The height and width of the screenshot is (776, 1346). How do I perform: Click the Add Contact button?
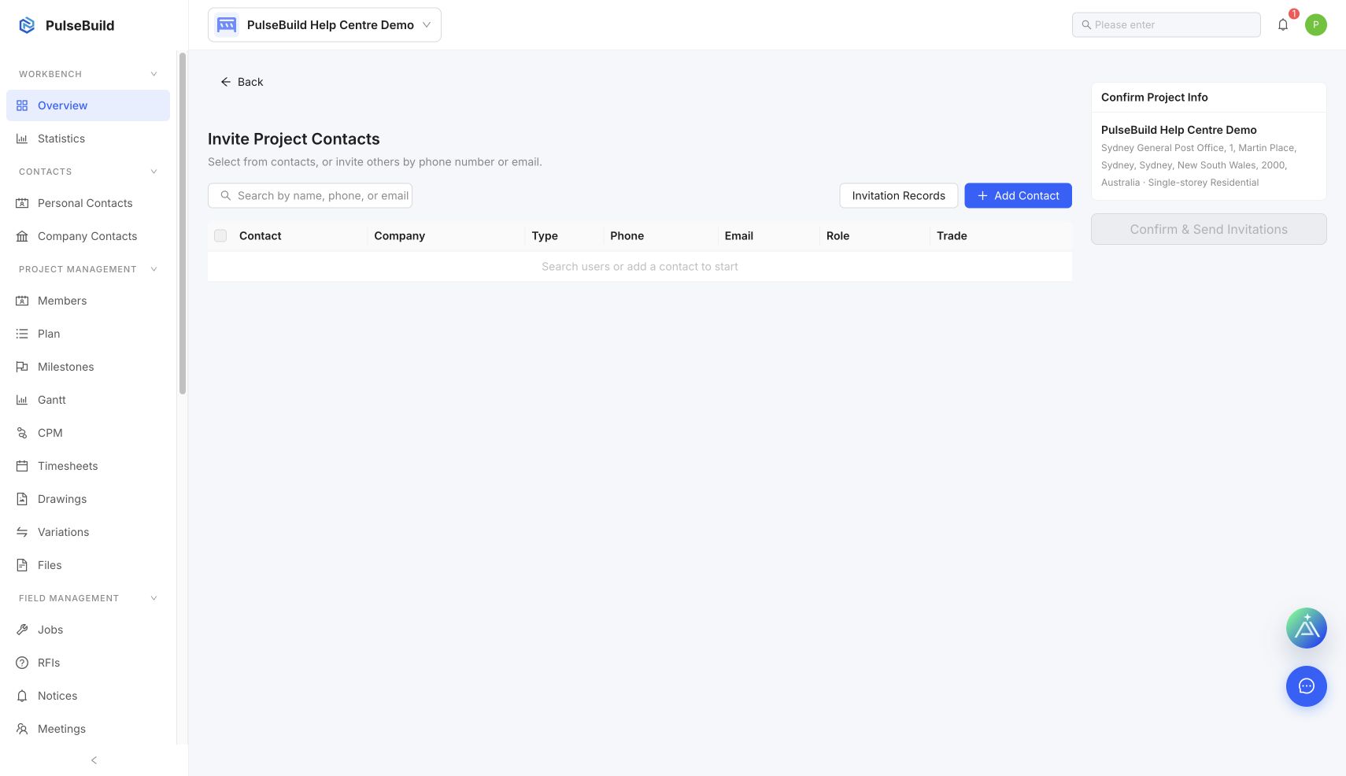coord(1018,196)
